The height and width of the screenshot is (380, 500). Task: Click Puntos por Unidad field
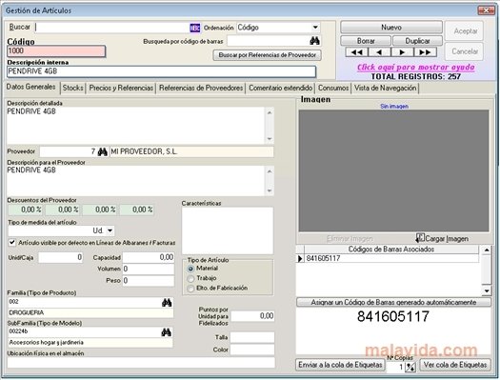pos(252,316)
